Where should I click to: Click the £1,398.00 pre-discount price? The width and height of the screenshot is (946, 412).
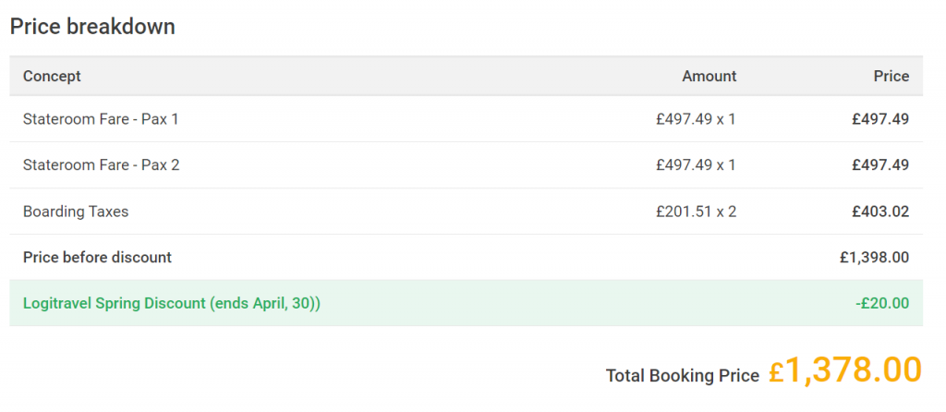point(874,257)
